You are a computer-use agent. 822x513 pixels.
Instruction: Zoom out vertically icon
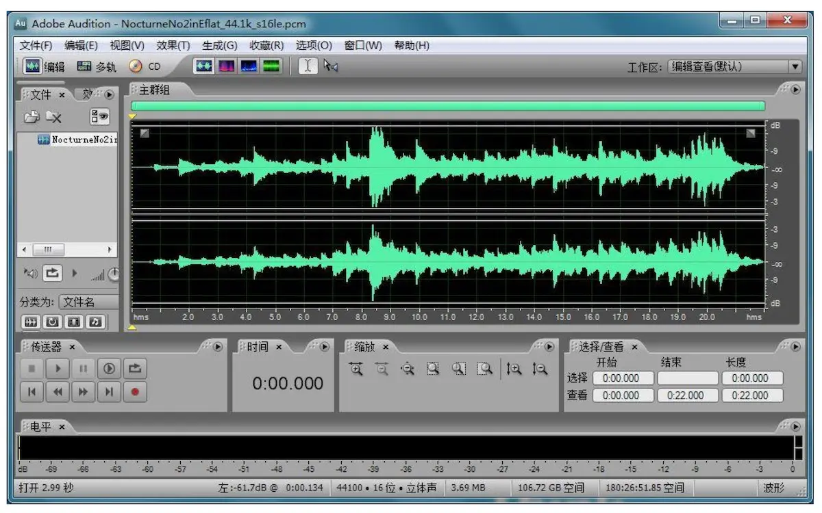click(540, 369)
